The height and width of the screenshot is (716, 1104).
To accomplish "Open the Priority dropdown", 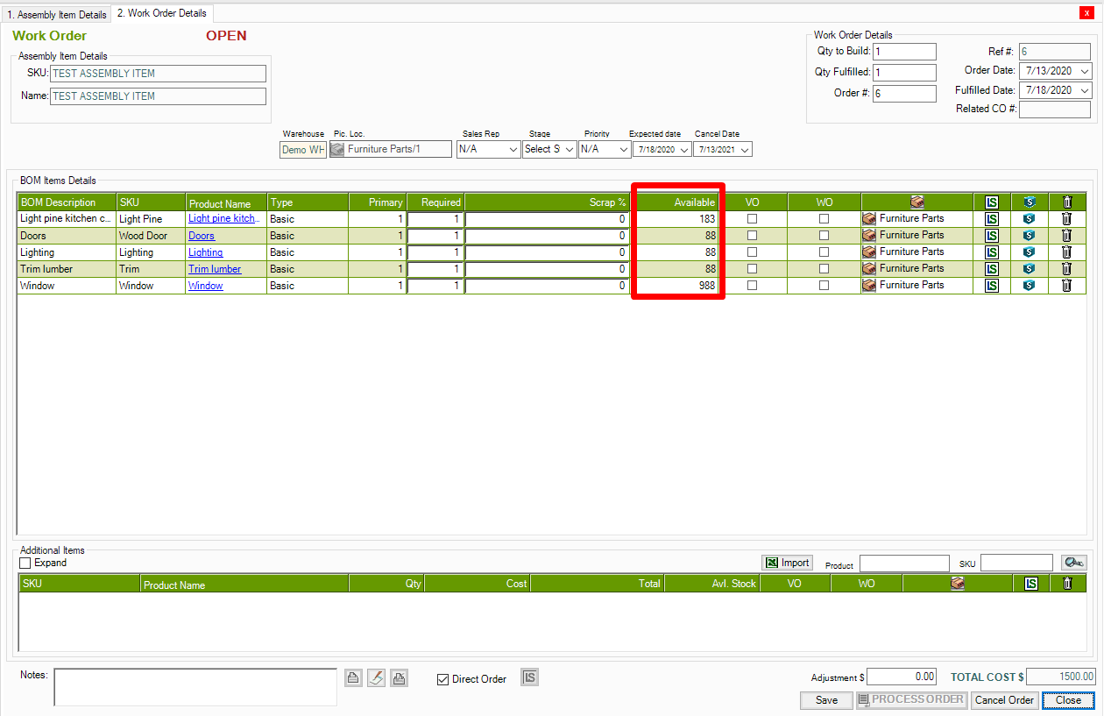I will (605, 150).
